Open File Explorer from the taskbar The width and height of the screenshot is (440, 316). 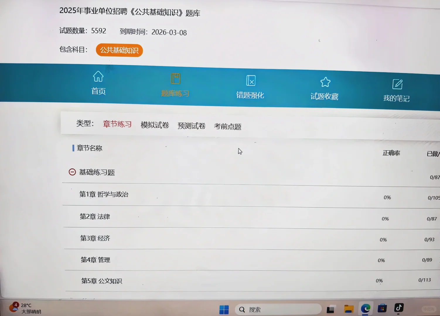point(349,309)
